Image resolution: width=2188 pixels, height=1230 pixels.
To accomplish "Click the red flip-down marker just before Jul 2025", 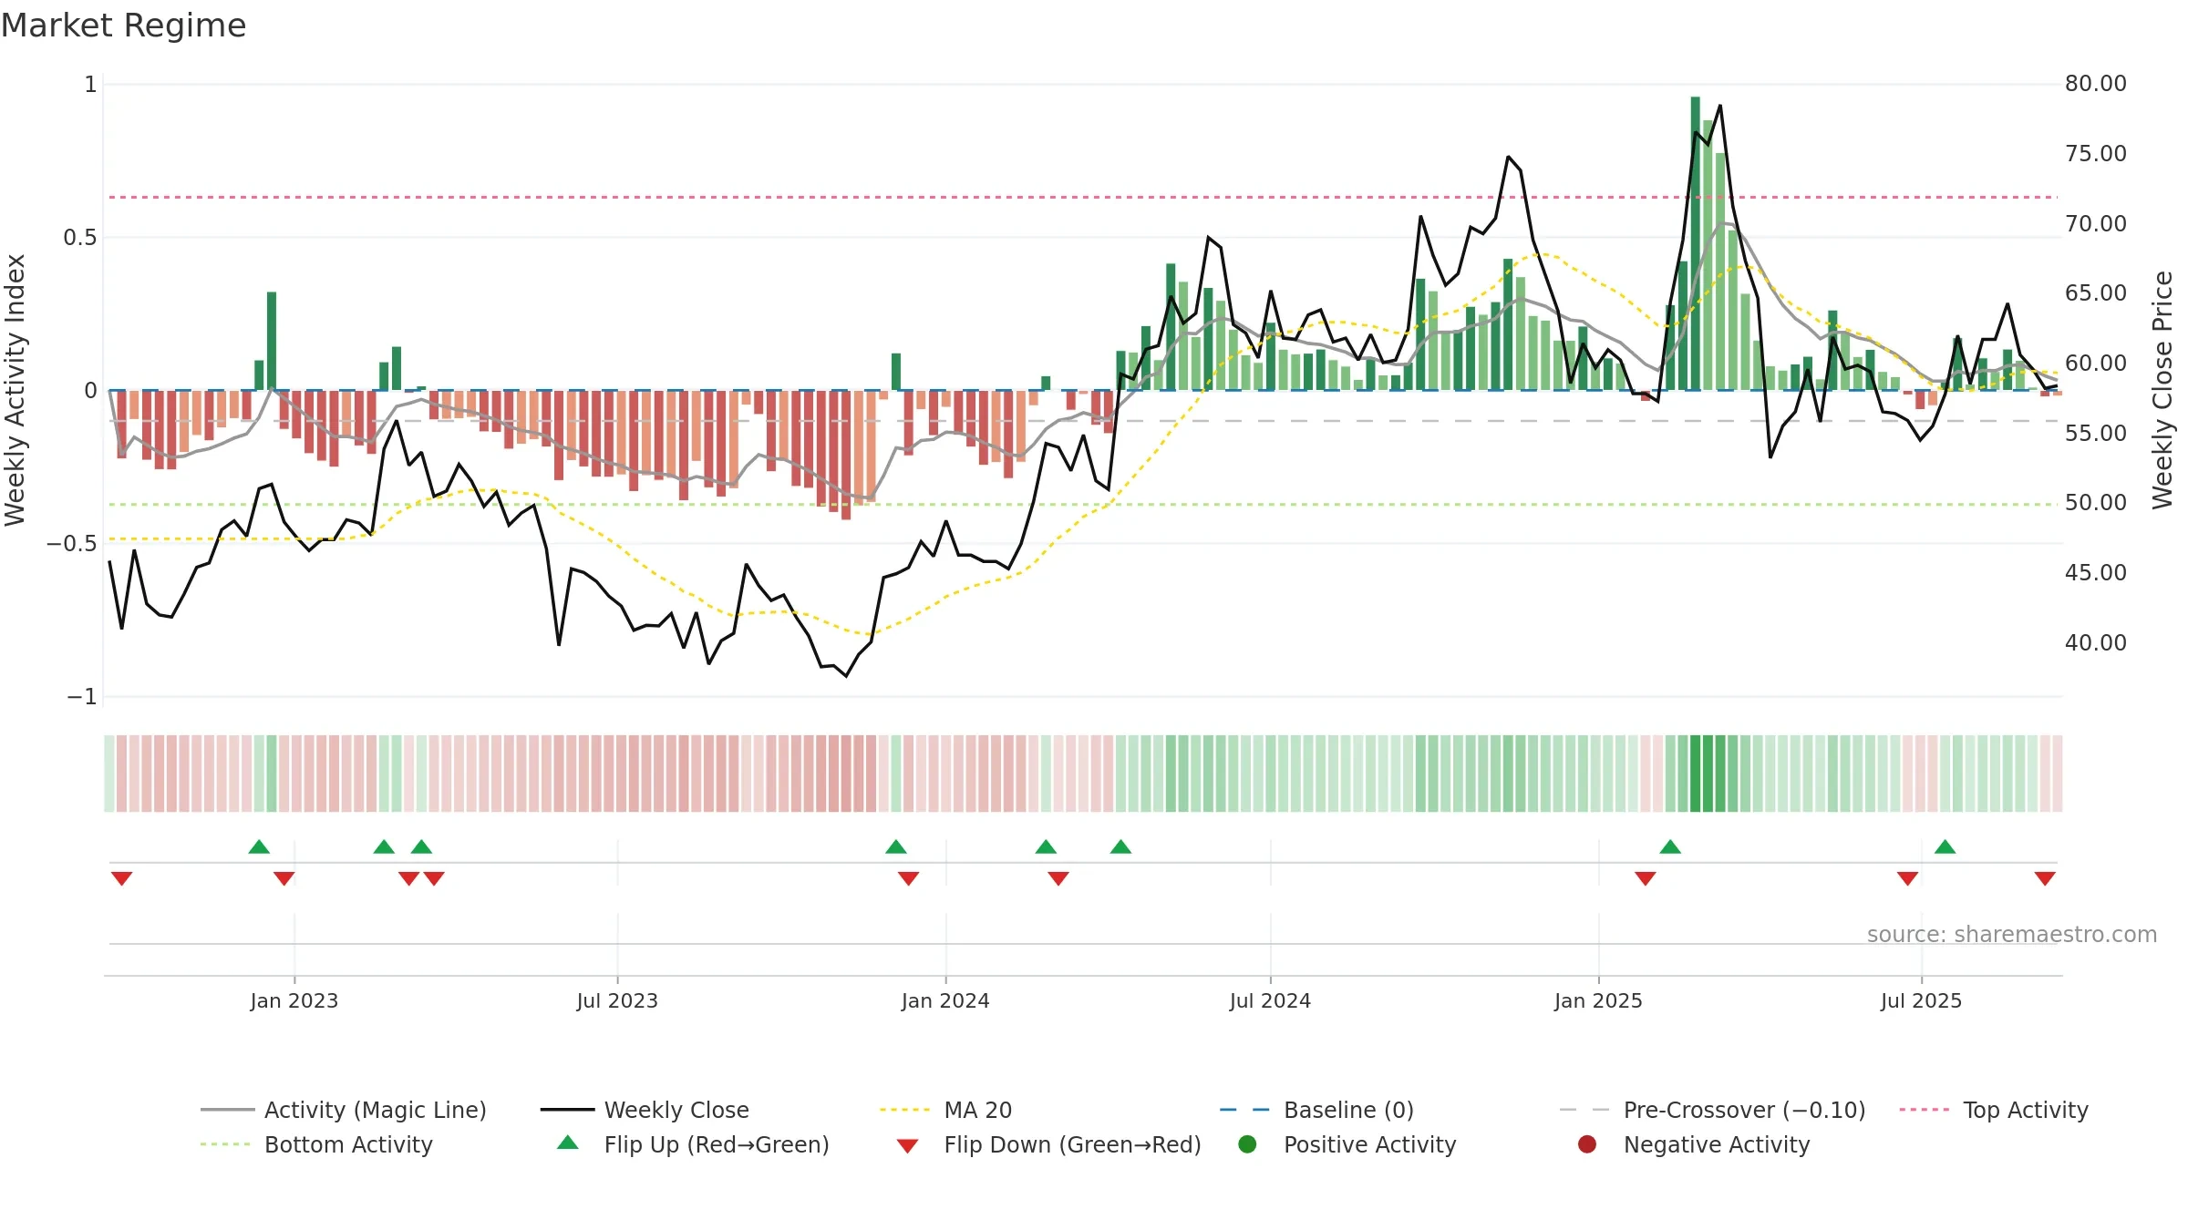I will (x=1907, y=878).
